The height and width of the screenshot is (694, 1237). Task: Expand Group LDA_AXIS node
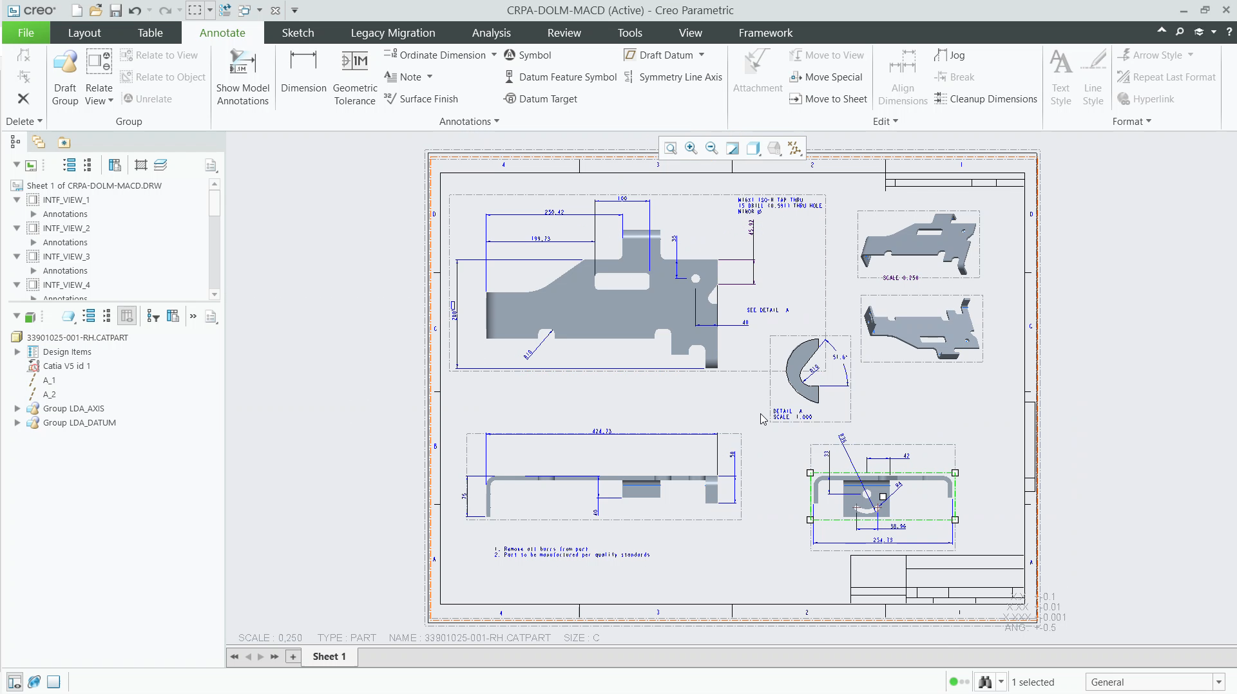(17, 408)
